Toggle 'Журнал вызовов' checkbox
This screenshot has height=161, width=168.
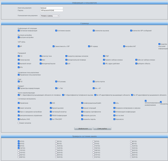point(51,108)
